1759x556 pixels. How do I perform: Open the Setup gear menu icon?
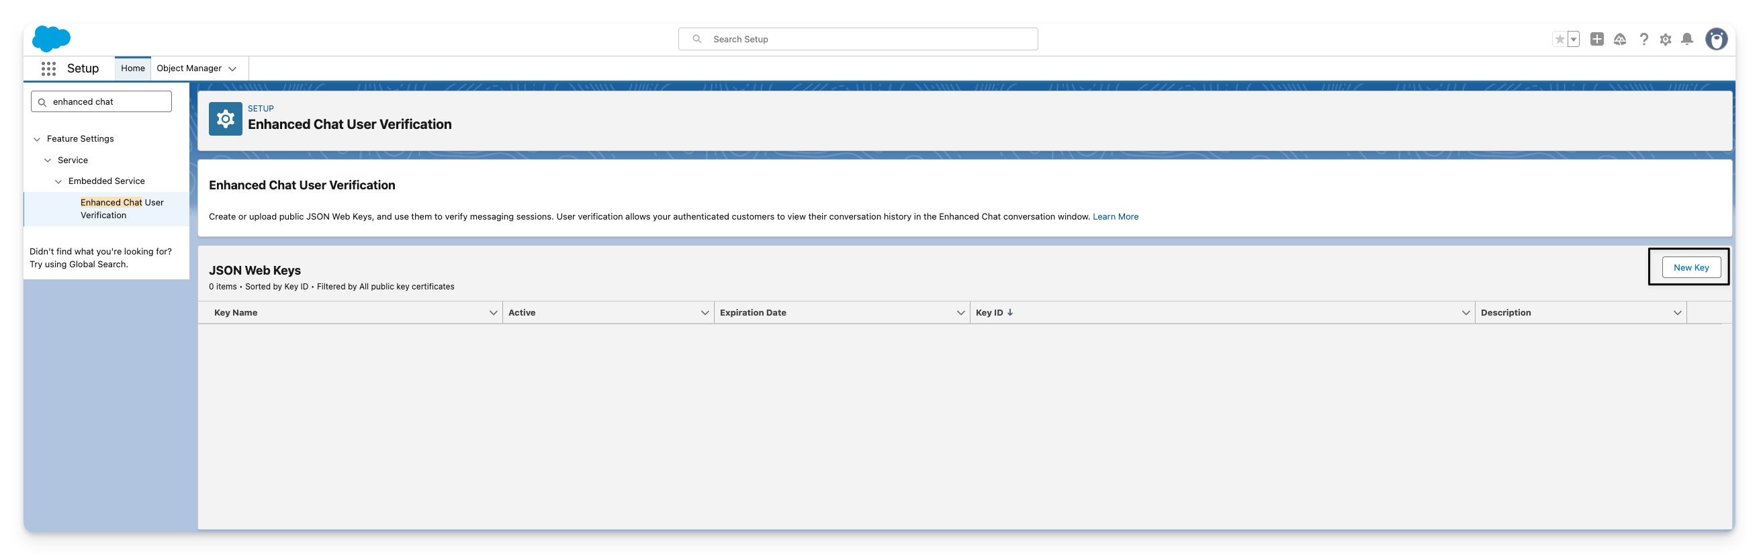(x=1666, y=40)
